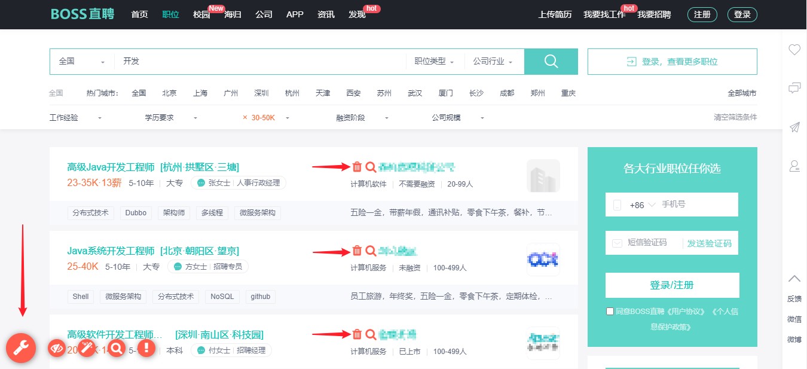Open grey building logo of first job
Viewport: 807px width, 369px height.
543,176
